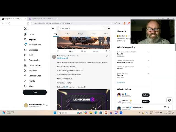176x132 pixels.
Task: Open Home from the sidebar
Action: point(29,34)
